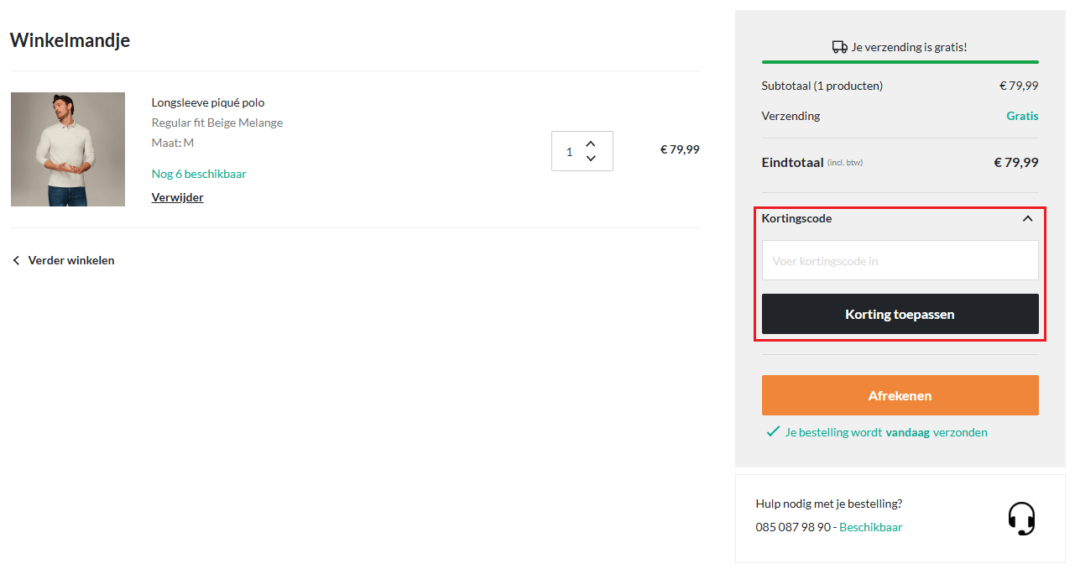
Task: Click the phone number 085 087 98 90
Action: (x=793, y=527)
